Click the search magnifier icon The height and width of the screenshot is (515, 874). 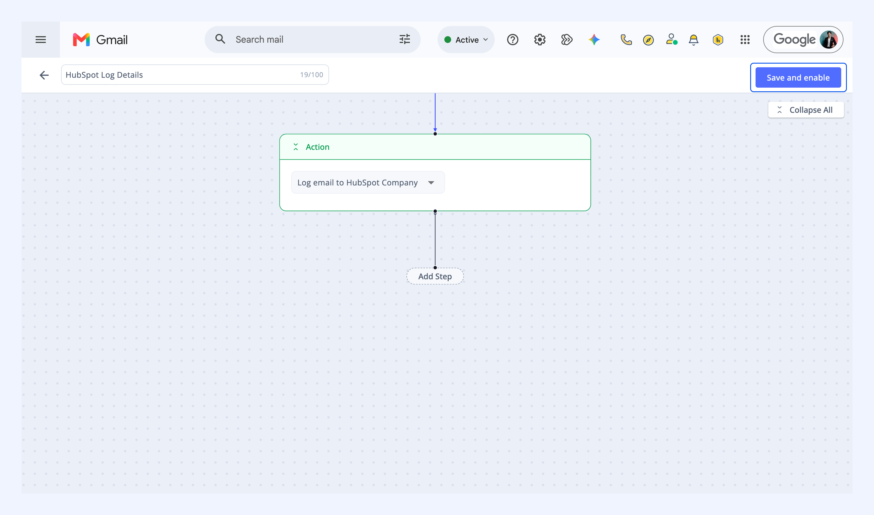point(220,39)
